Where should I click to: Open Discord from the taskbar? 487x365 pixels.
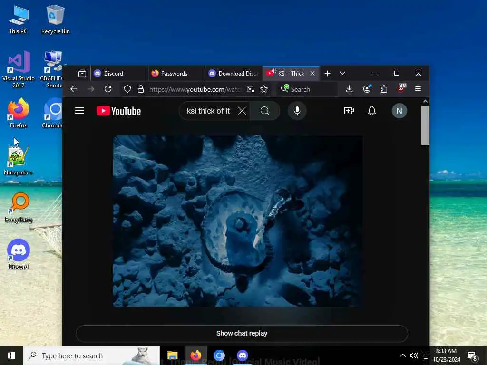242,355
